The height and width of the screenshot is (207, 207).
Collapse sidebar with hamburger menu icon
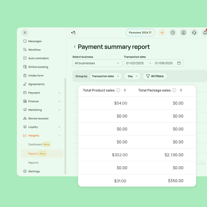pos(25,32)
